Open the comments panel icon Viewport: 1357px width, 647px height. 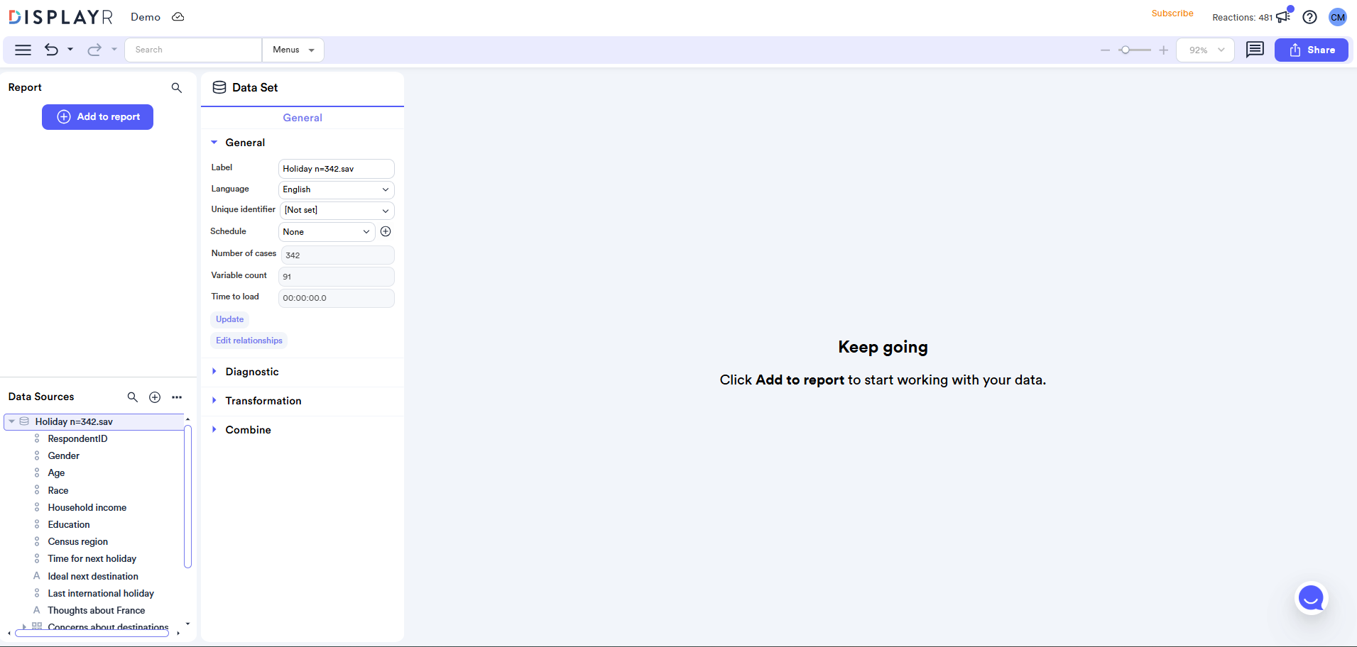click(x=1255, y=50)
